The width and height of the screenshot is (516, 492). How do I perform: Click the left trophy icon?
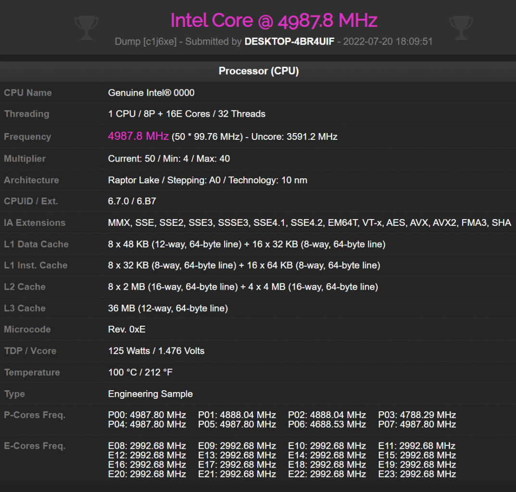pyautogui.click(x=87, y=27)
